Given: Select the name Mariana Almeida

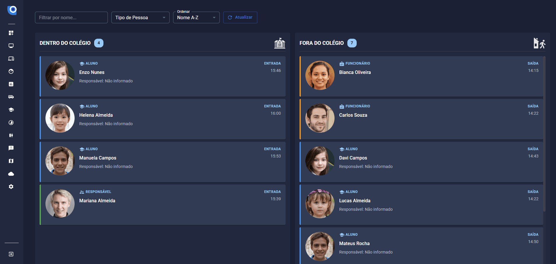Looking at the screenshot, I should (x=97, y=201).
